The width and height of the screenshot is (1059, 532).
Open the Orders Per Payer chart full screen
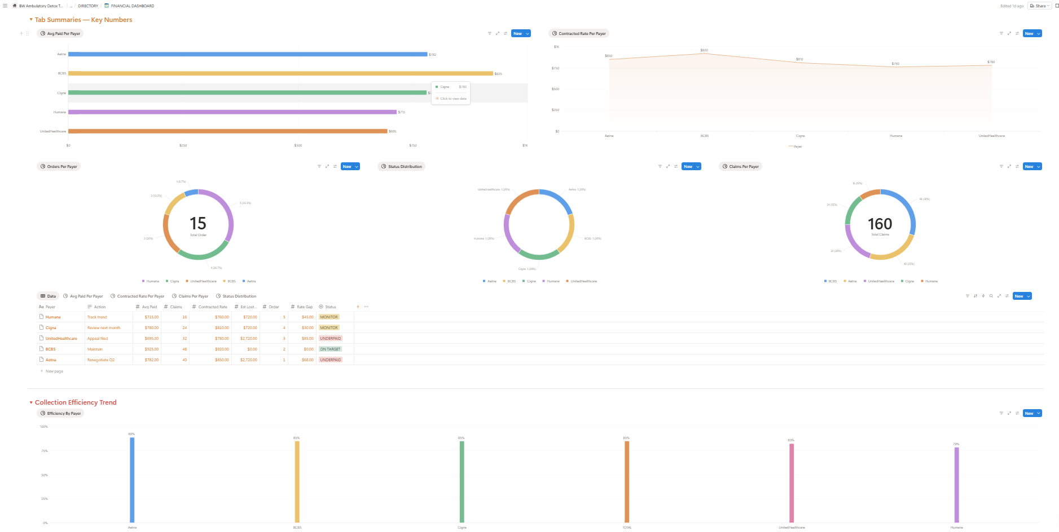[x=327, y=166]
